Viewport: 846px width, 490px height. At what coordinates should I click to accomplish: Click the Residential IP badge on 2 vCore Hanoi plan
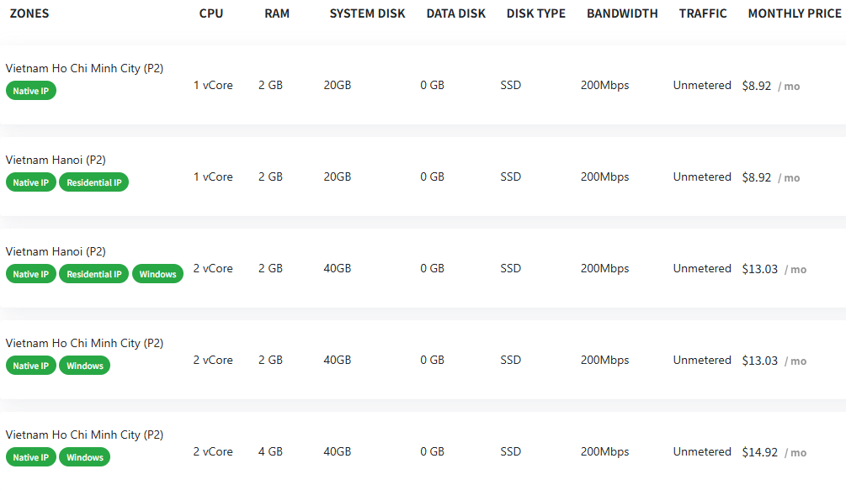coord(94,273)
